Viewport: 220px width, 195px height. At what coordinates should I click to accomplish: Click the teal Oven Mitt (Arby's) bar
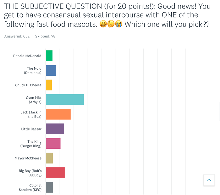click(x=65, y=100)
